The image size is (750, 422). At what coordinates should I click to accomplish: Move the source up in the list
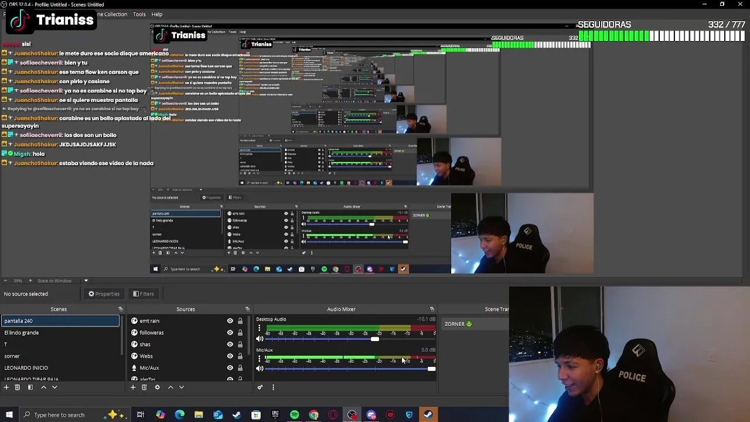click(x=171, y=387)
